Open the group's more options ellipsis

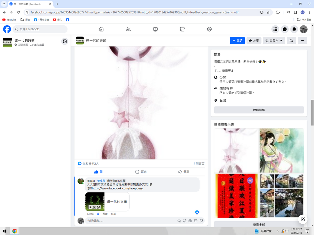(x=302, y=40)
